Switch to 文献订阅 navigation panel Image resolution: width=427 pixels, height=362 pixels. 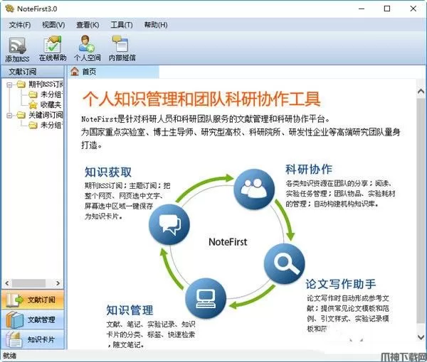pyautogui.click(x=33, y=300)
